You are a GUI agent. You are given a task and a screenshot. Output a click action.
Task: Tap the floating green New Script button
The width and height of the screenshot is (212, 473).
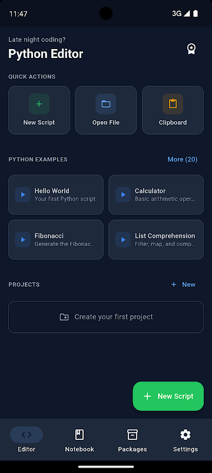click(168, 396)
